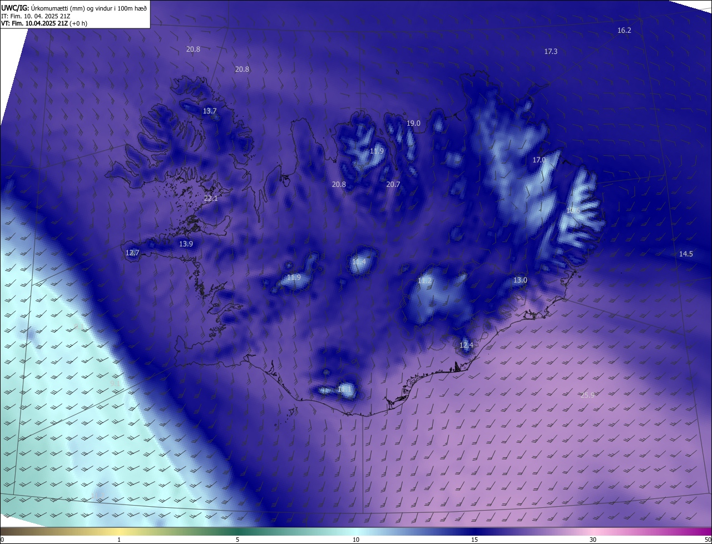The height and width of the screenshot is (544, 712).
Task: Click the 13.0 value label
Action: tap(520, 280)
